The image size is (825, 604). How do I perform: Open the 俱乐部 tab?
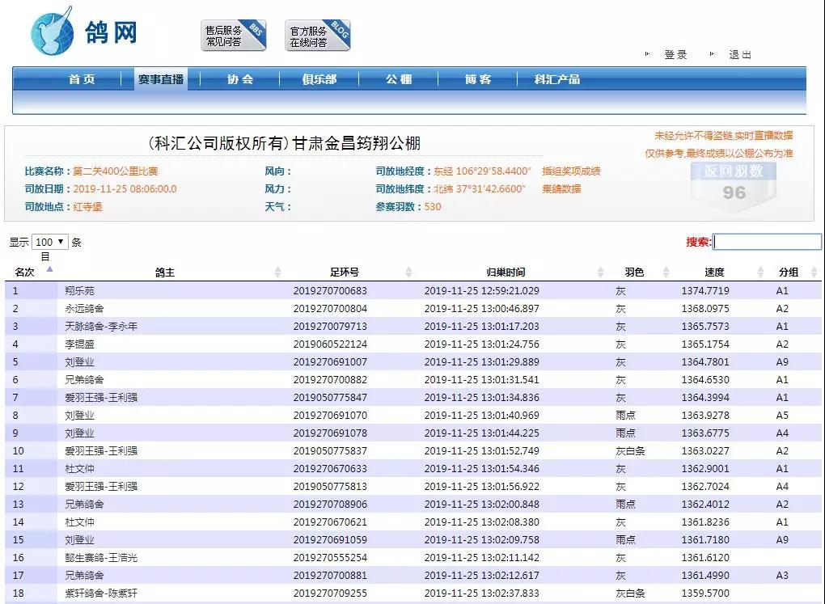tap(319, 79)
